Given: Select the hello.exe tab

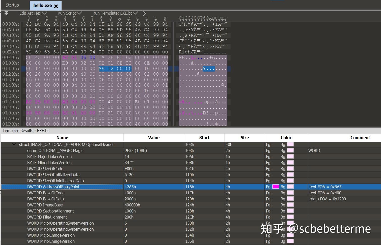Looking at the screenshot, I should 42,5.
